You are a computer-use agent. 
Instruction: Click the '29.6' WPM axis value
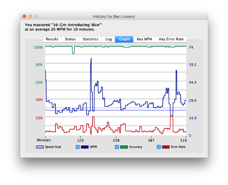(193, 101)
